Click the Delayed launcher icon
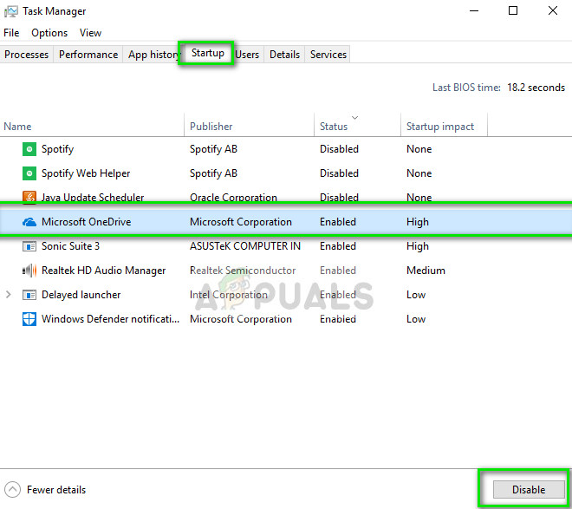 pyautogui.click(x=29, y=295)
